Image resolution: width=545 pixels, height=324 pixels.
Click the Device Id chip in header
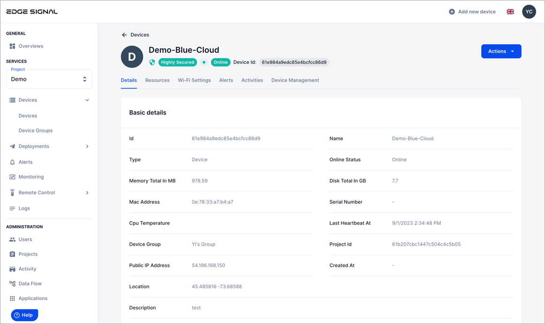(294, 62)
